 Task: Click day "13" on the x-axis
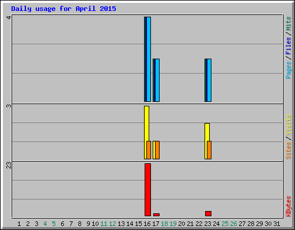click(121, 224)
